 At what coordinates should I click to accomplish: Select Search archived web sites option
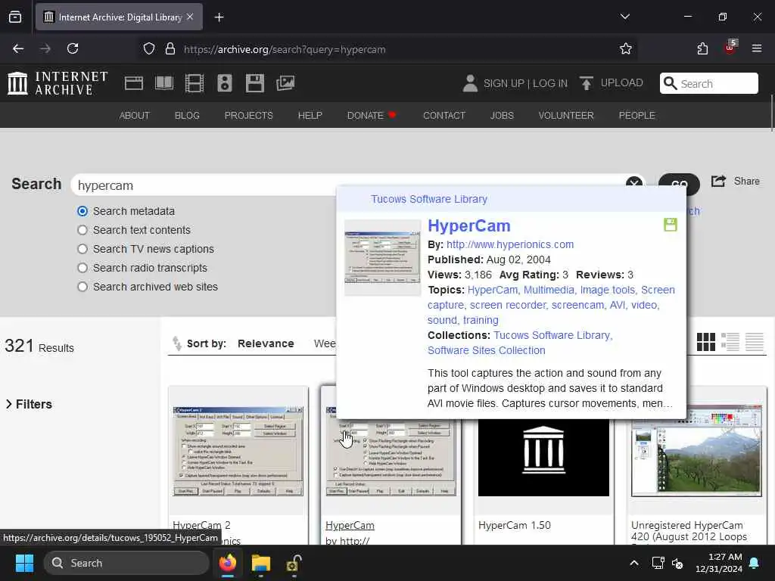coord(82,287)
